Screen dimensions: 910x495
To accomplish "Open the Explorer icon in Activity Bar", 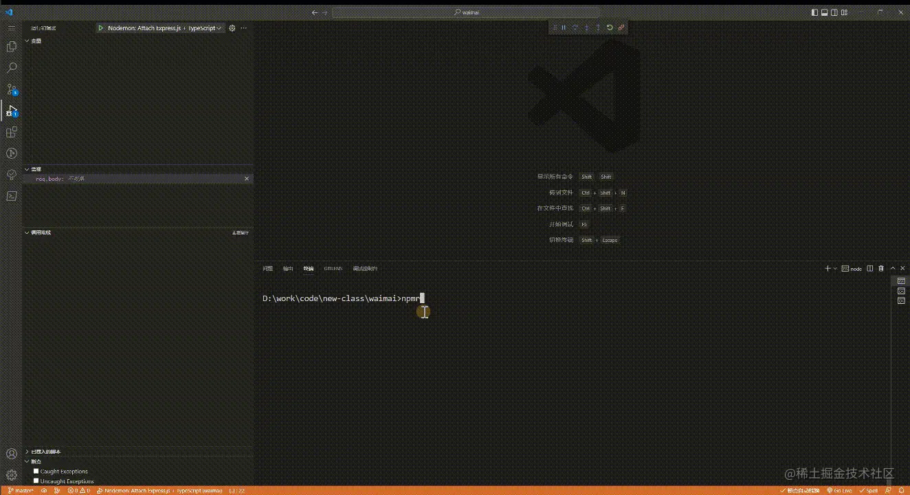I will [x=11, y=46].
